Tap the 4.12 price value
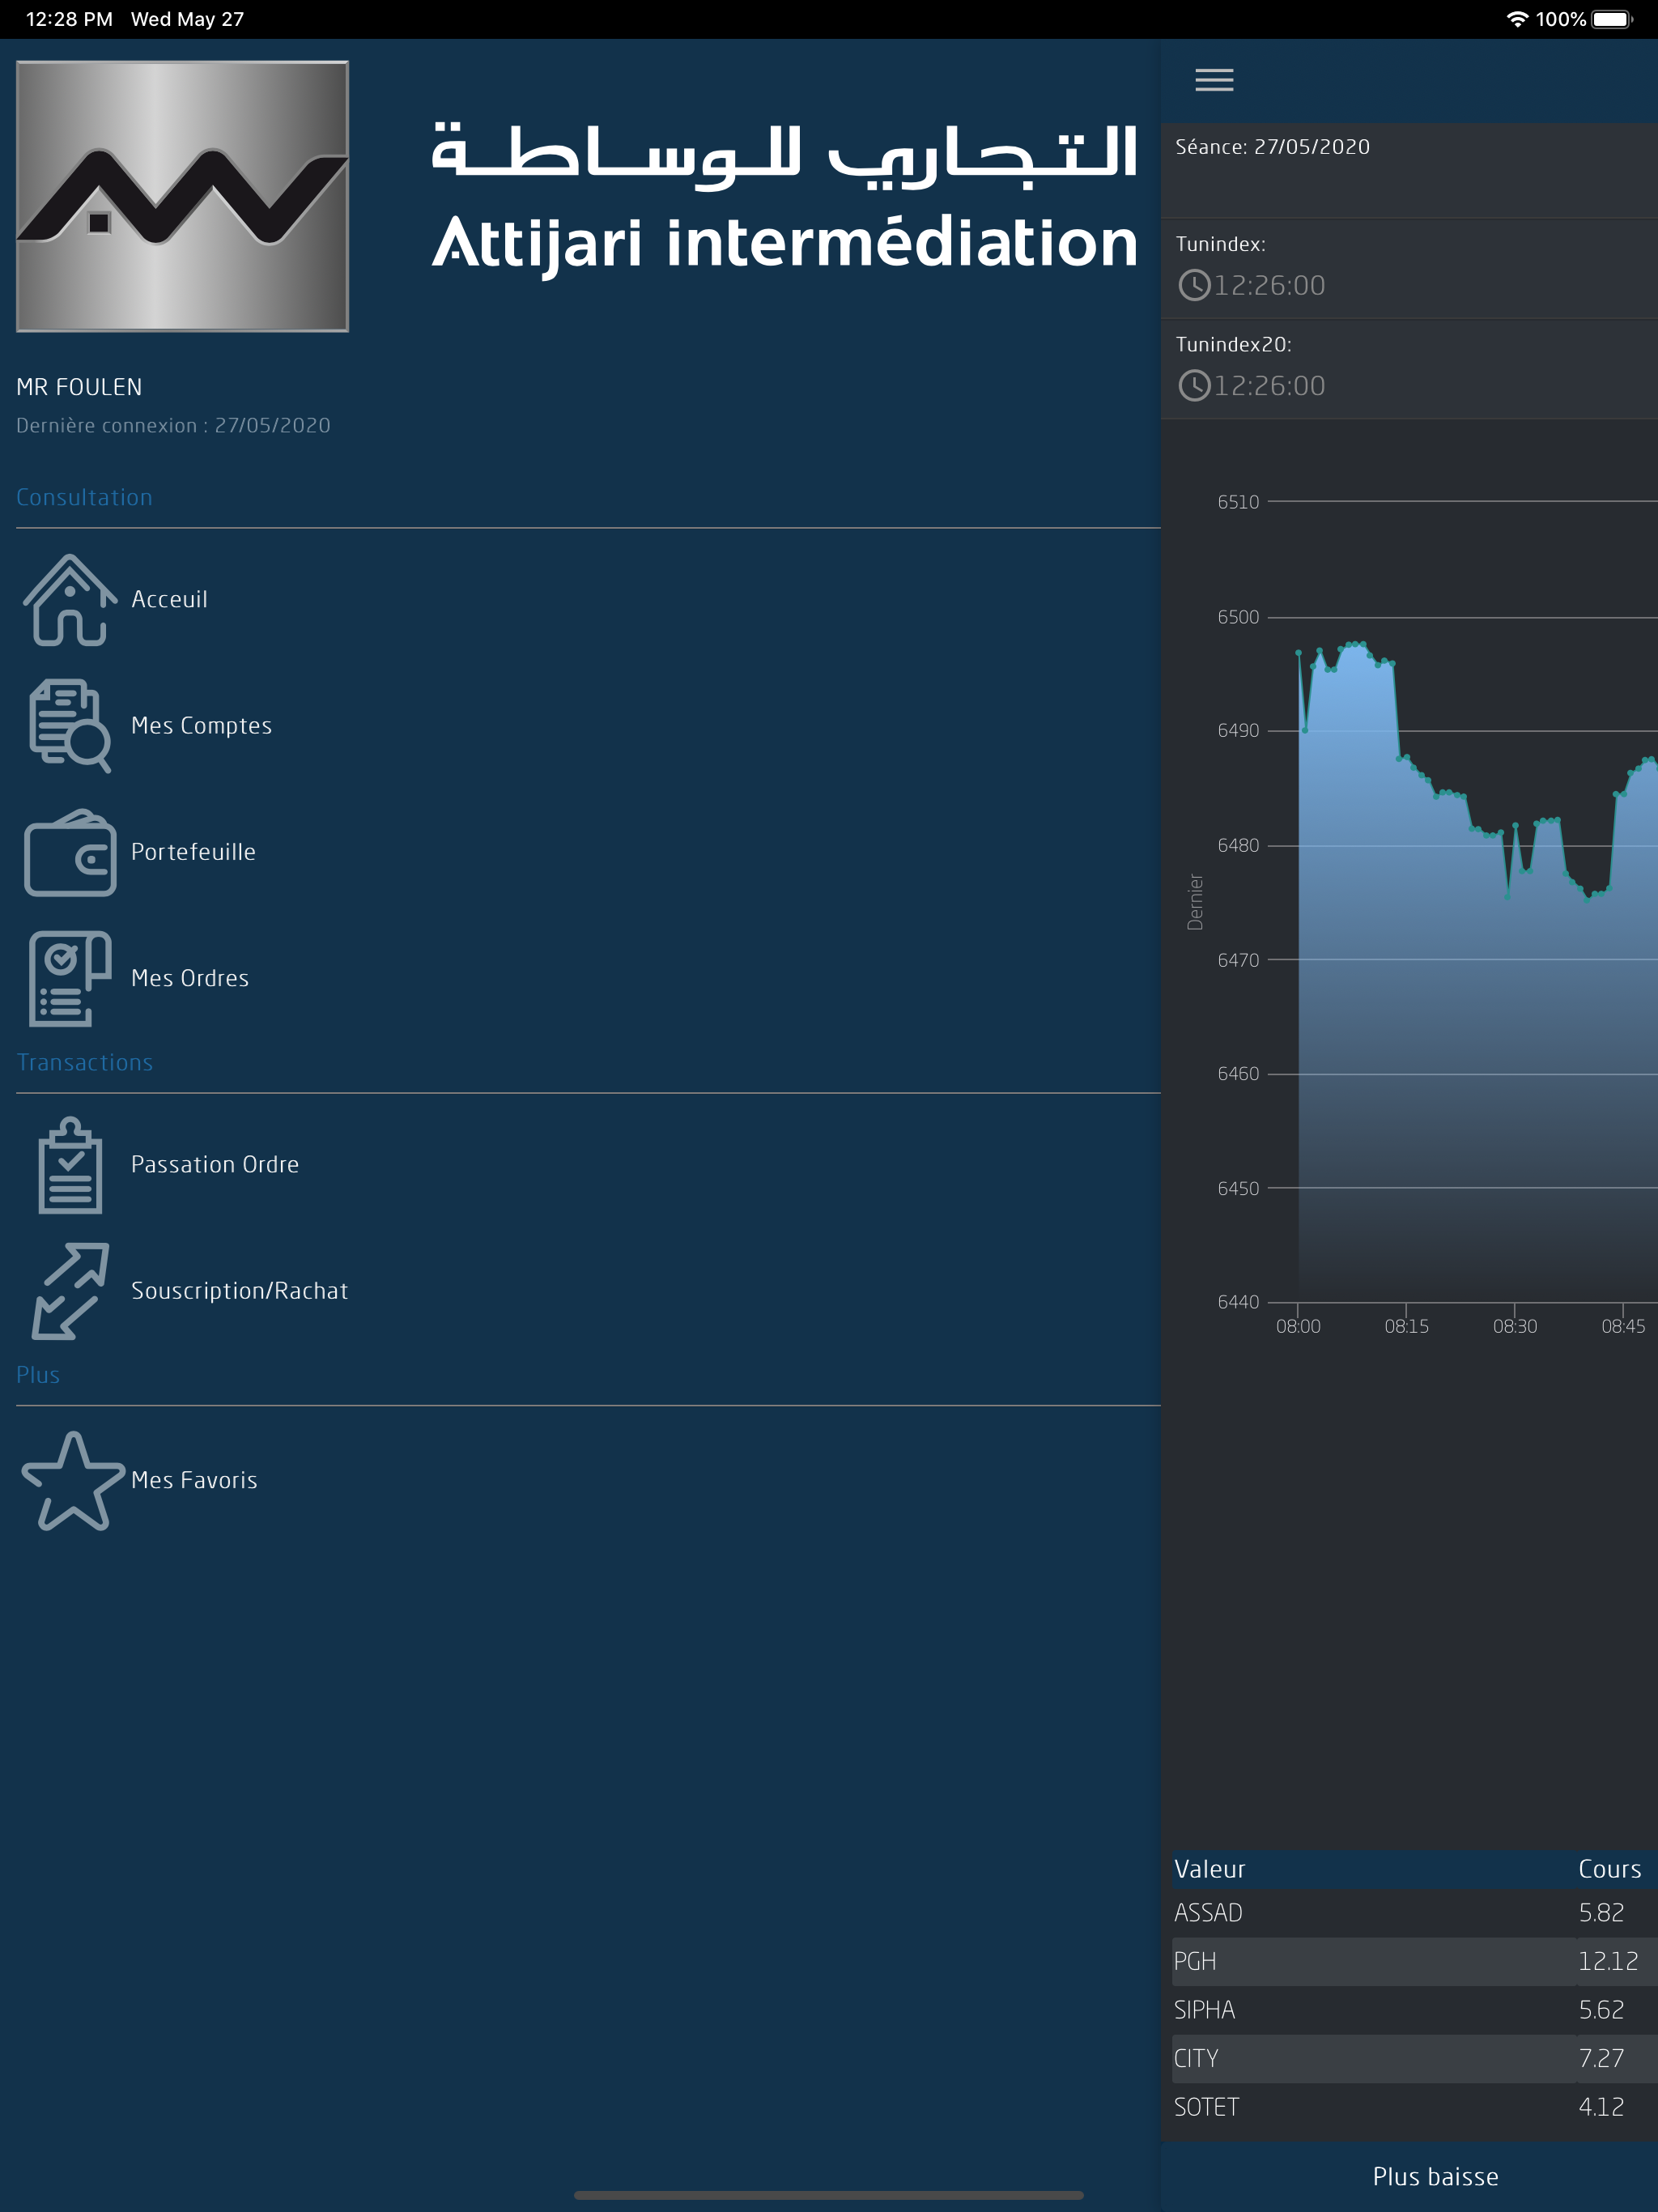Viewport: 1658px width, 2212px height. (1601, 2108)
